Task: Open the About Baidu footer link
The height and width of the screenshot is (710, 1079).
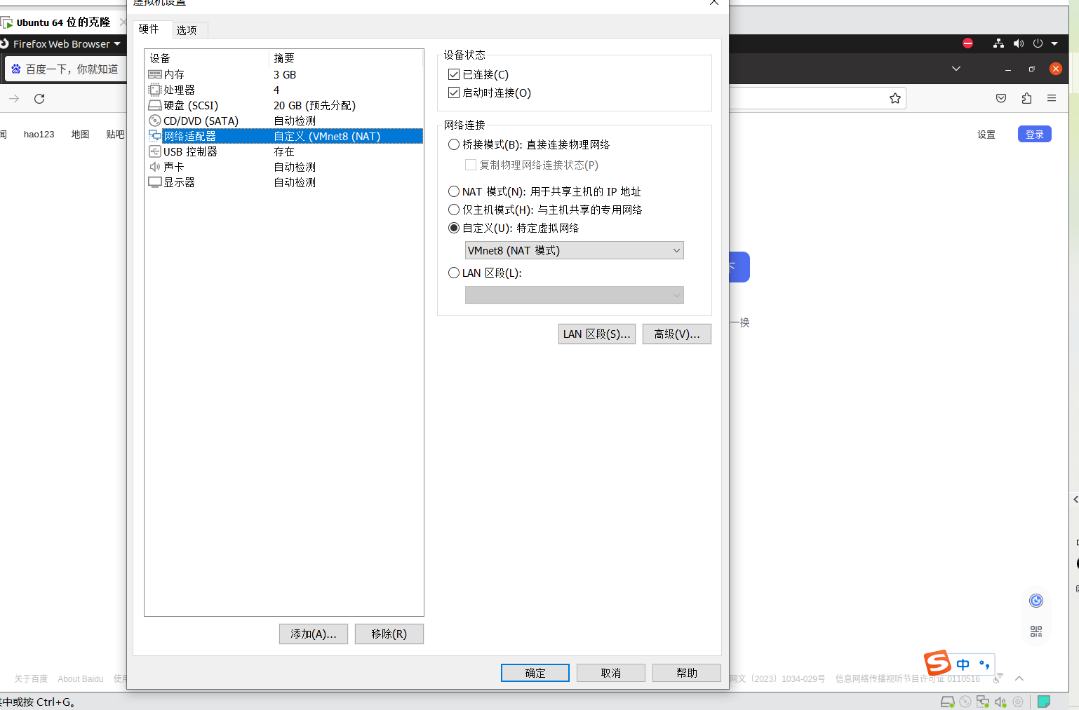Action: [81, 678]
